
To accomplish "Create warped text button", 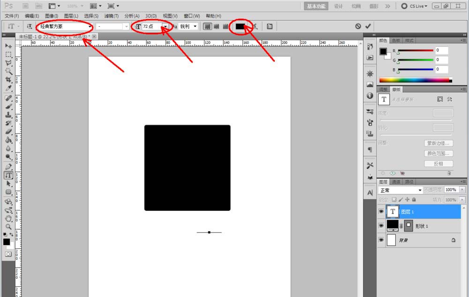I will 255,26.
